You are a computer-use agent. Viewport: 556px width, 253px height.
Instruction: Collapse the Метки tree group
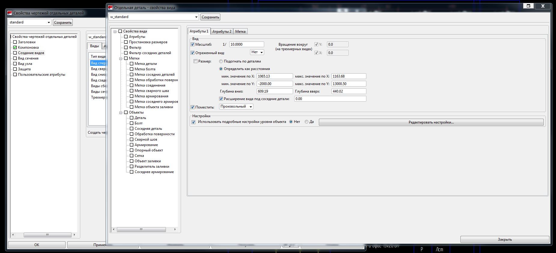point(121,59)
